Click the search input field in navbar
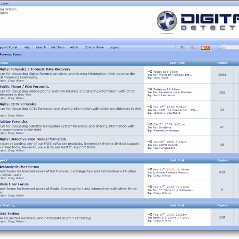Viewport: 239px width, 239px height. pos(232,48)
